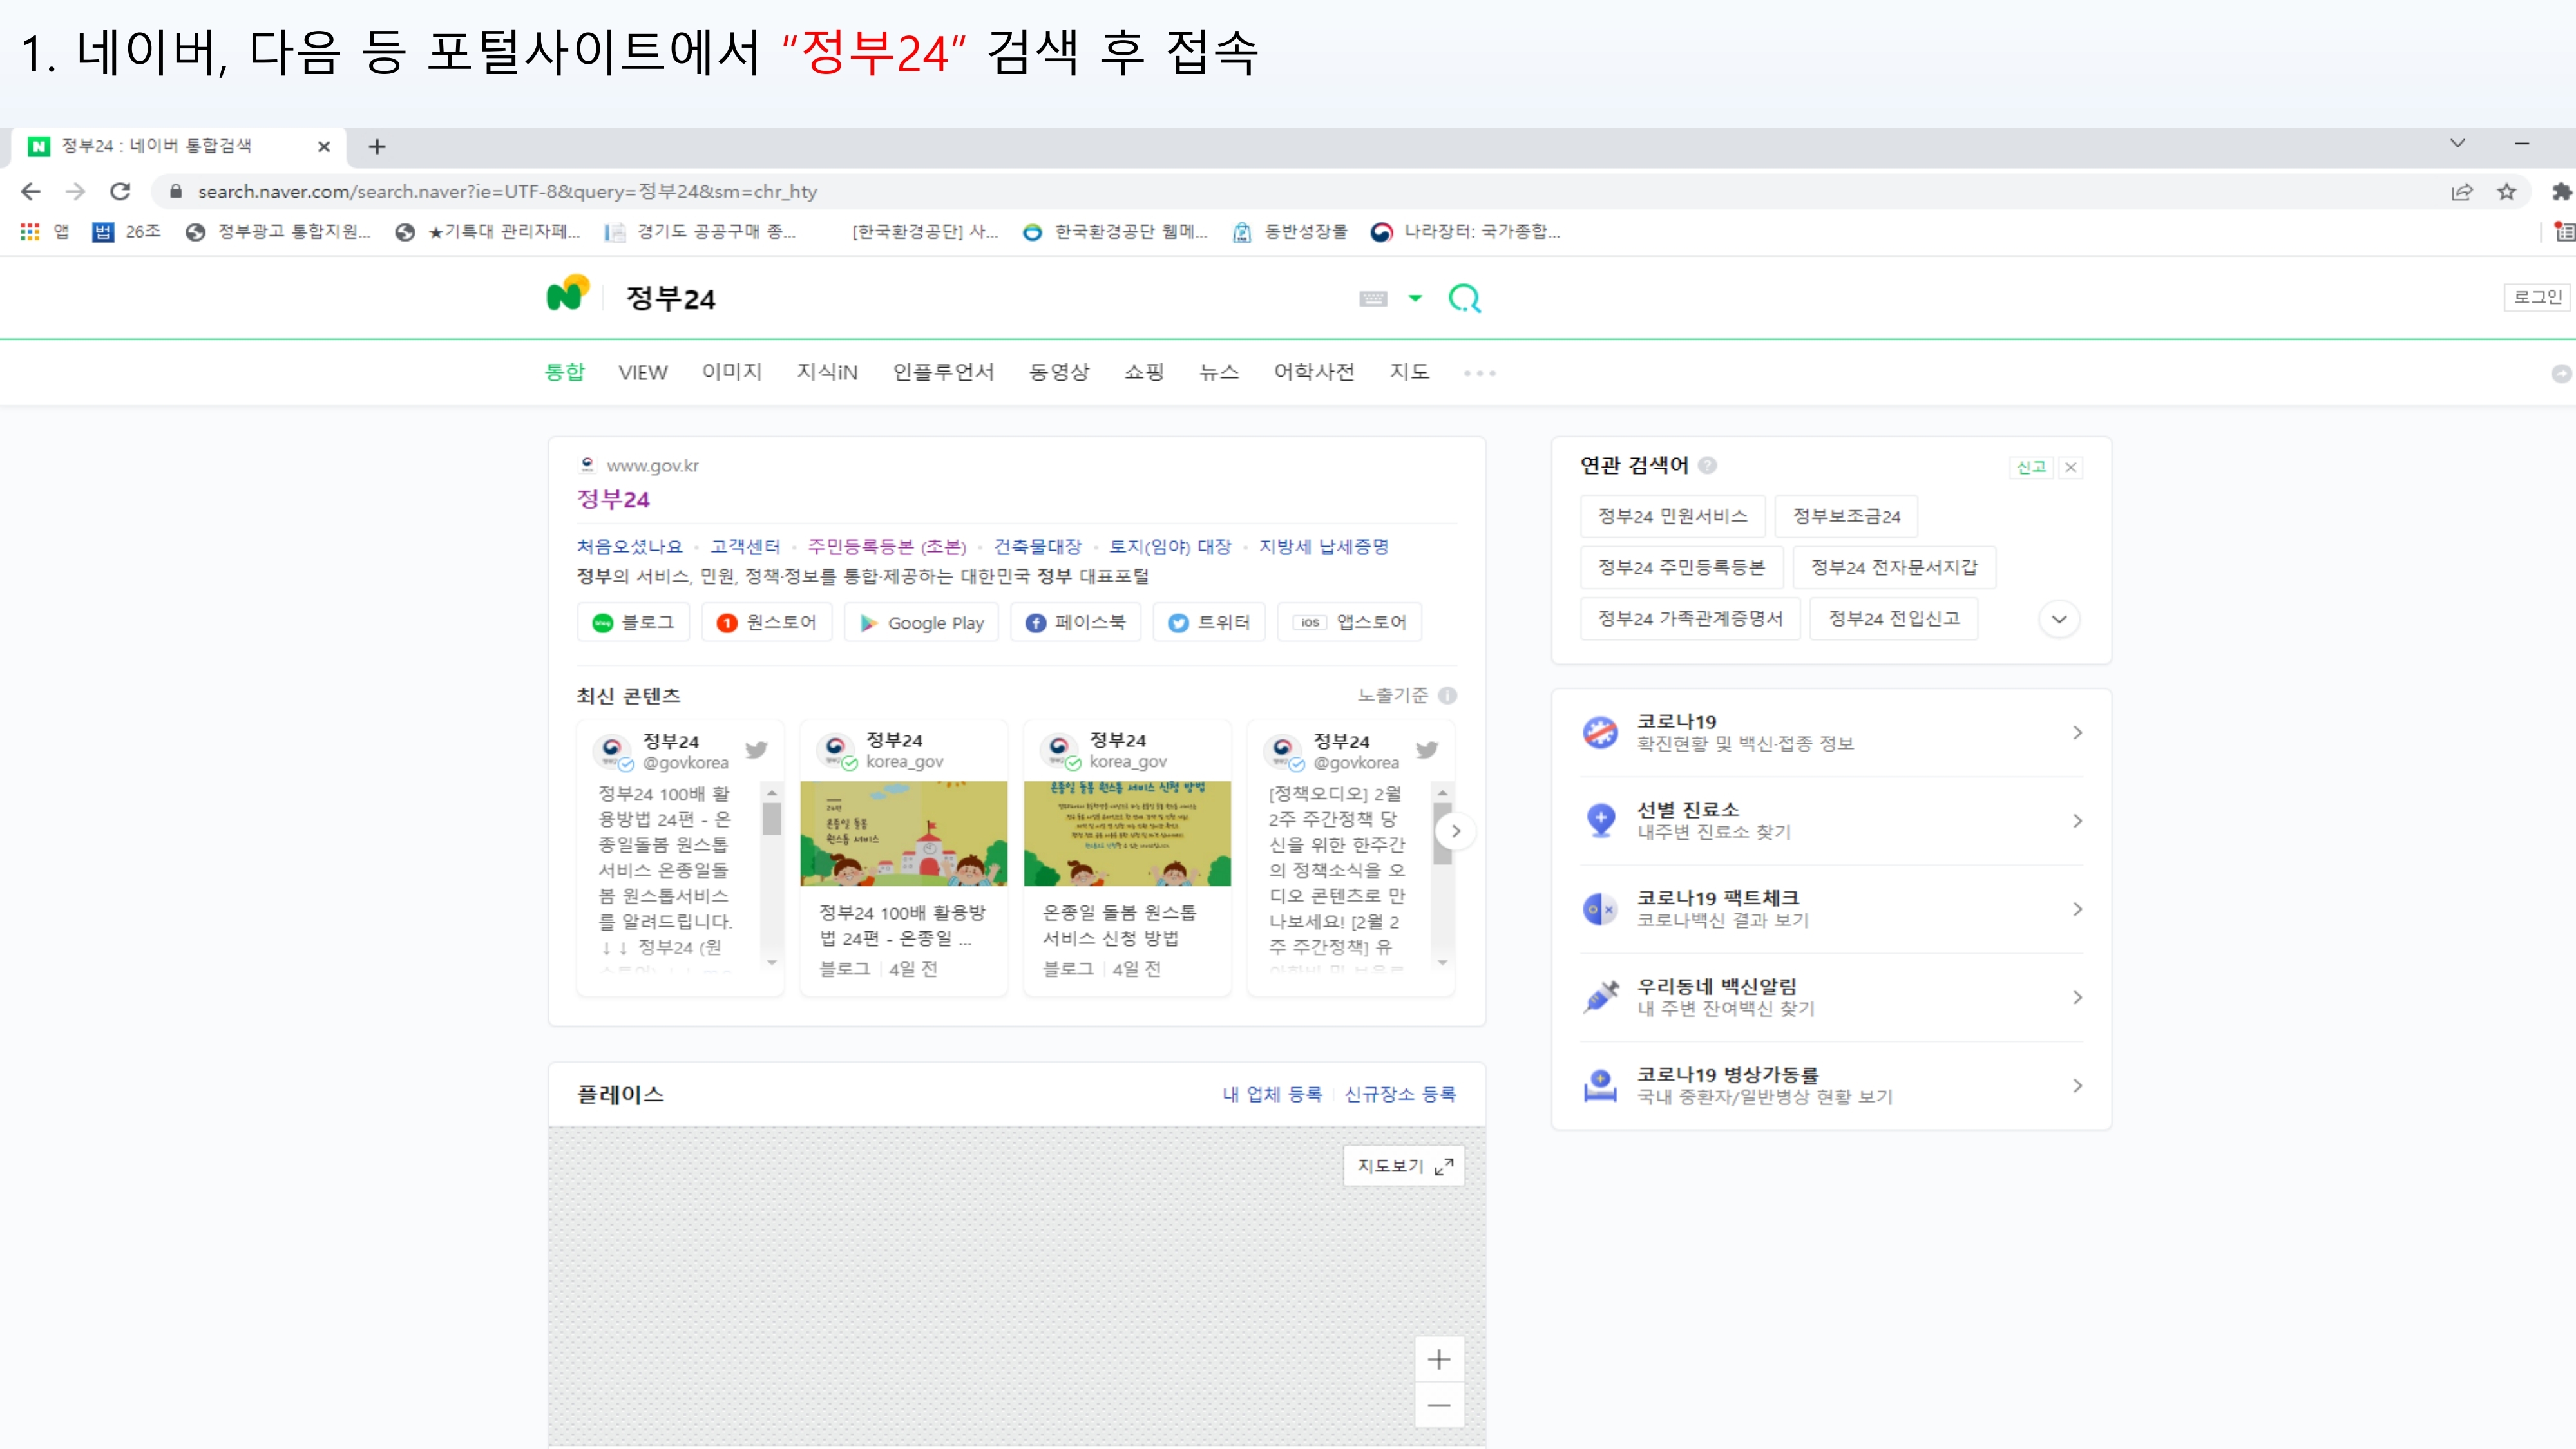Switch to the 뉴스 search tab
This screenshot has height=1449, width=2576.
(x=1218, y=372)
